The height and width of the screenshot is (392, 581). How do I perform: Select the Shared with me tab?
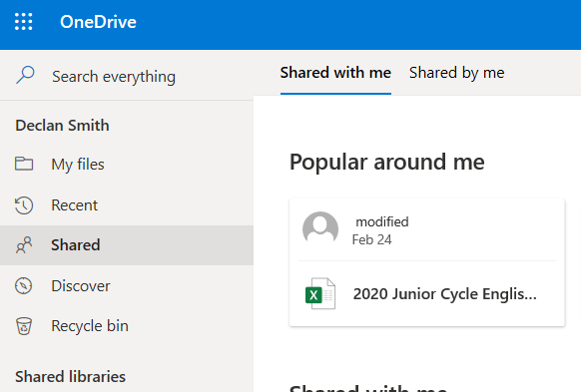coord(335,73)
